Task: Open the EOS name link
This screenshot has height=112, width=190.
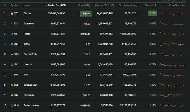Action: point(26,75)
